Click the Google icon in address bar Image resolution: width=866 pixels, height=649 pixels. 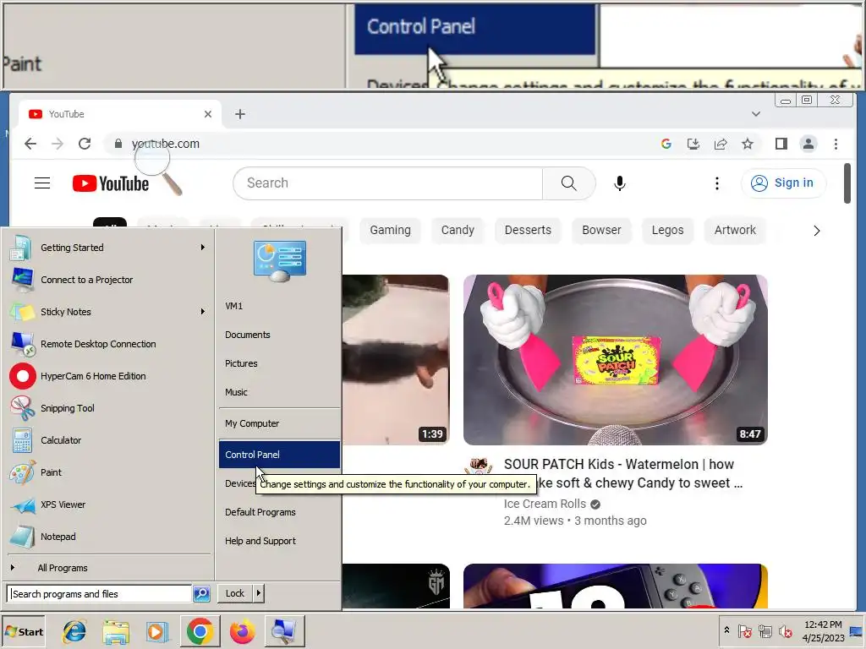click(x=666, y=144)
